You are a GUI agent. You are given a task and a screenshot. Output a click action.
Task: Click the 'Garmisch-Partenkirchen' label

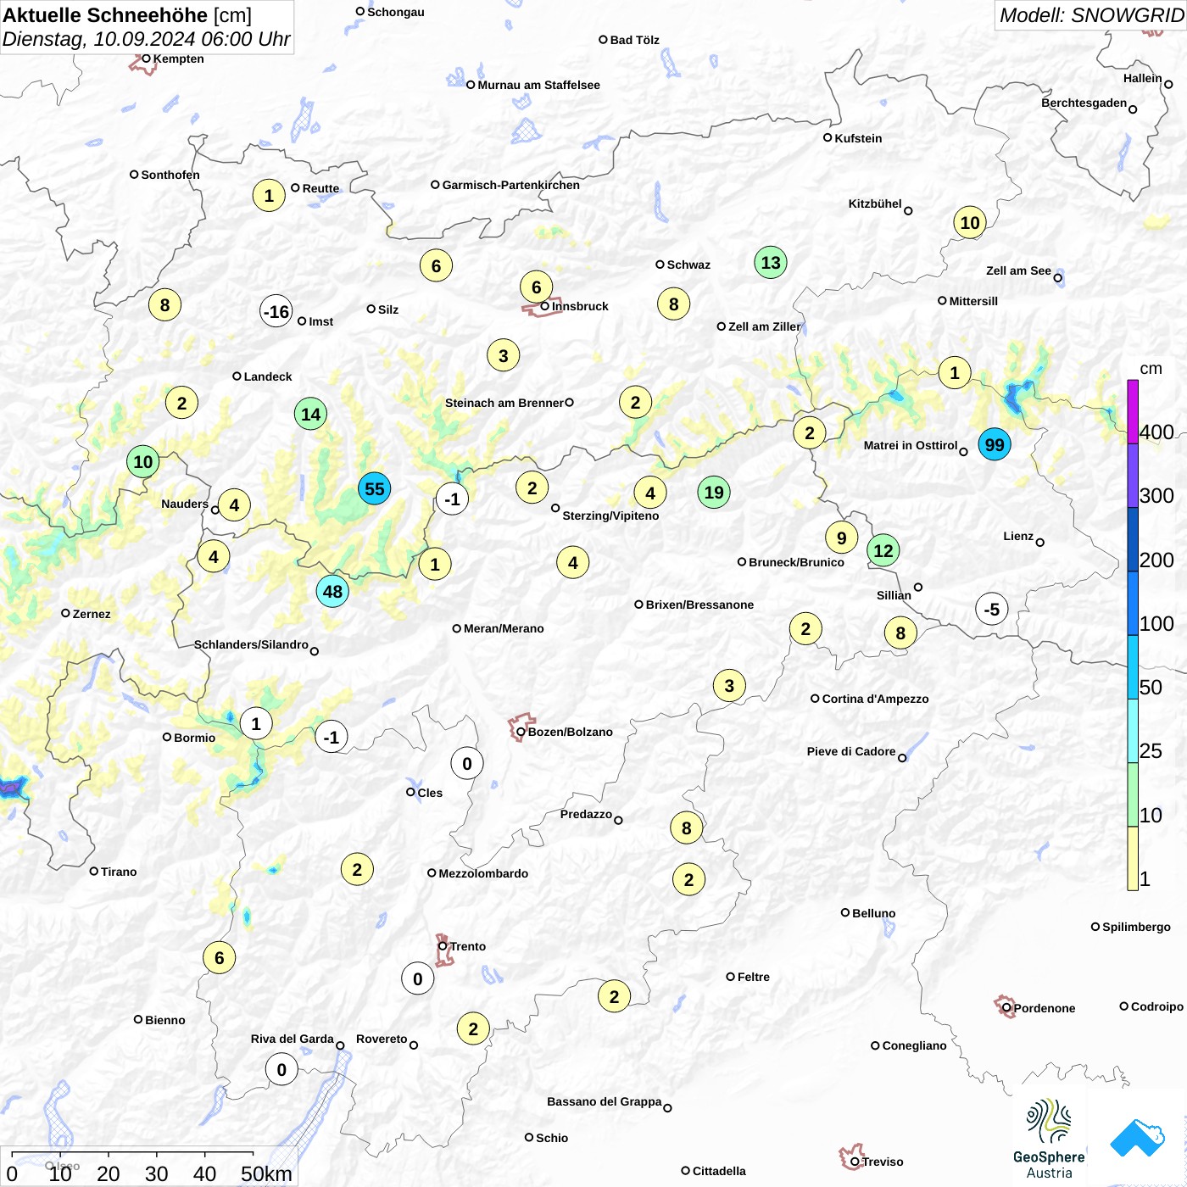coord(511,185)
